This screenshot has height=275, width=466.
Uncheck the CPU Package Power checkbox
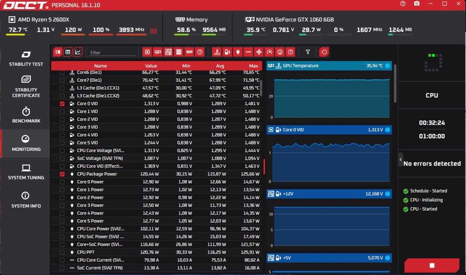tap(62, 174)
